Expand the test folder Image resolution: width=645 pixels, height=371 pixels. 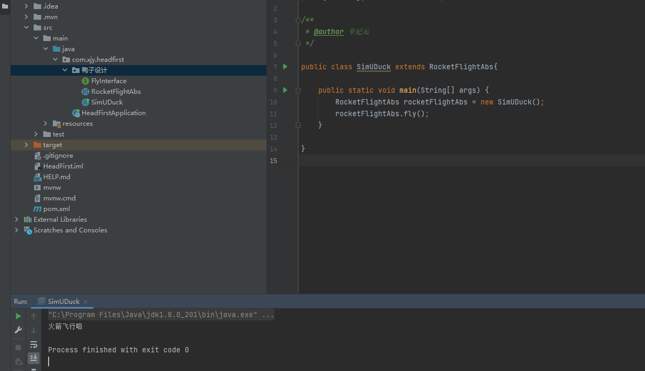coord(36,134)
